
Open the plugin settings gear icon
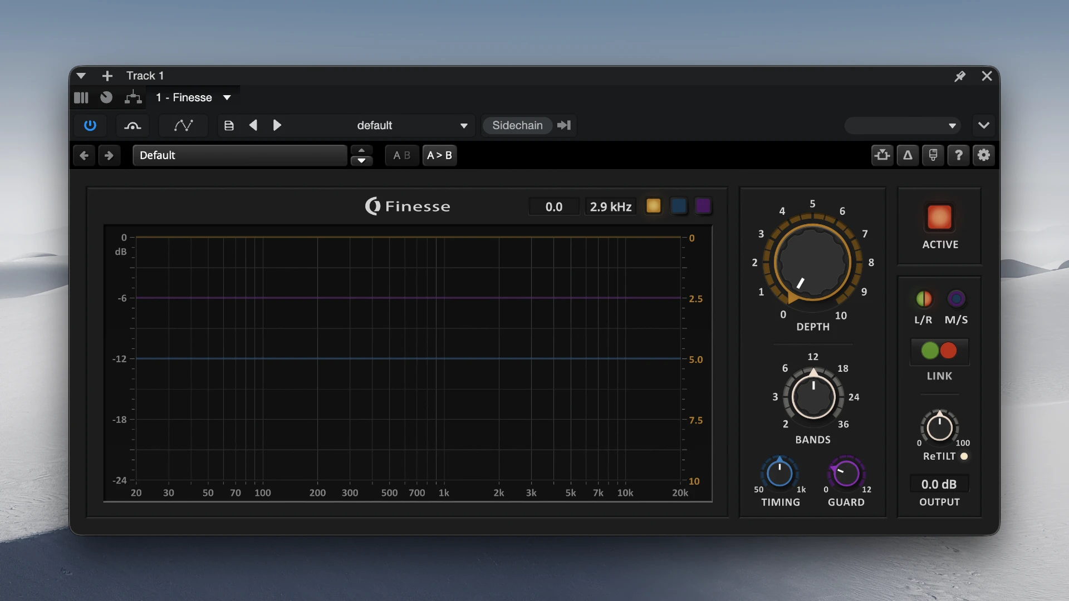[984, 155]
